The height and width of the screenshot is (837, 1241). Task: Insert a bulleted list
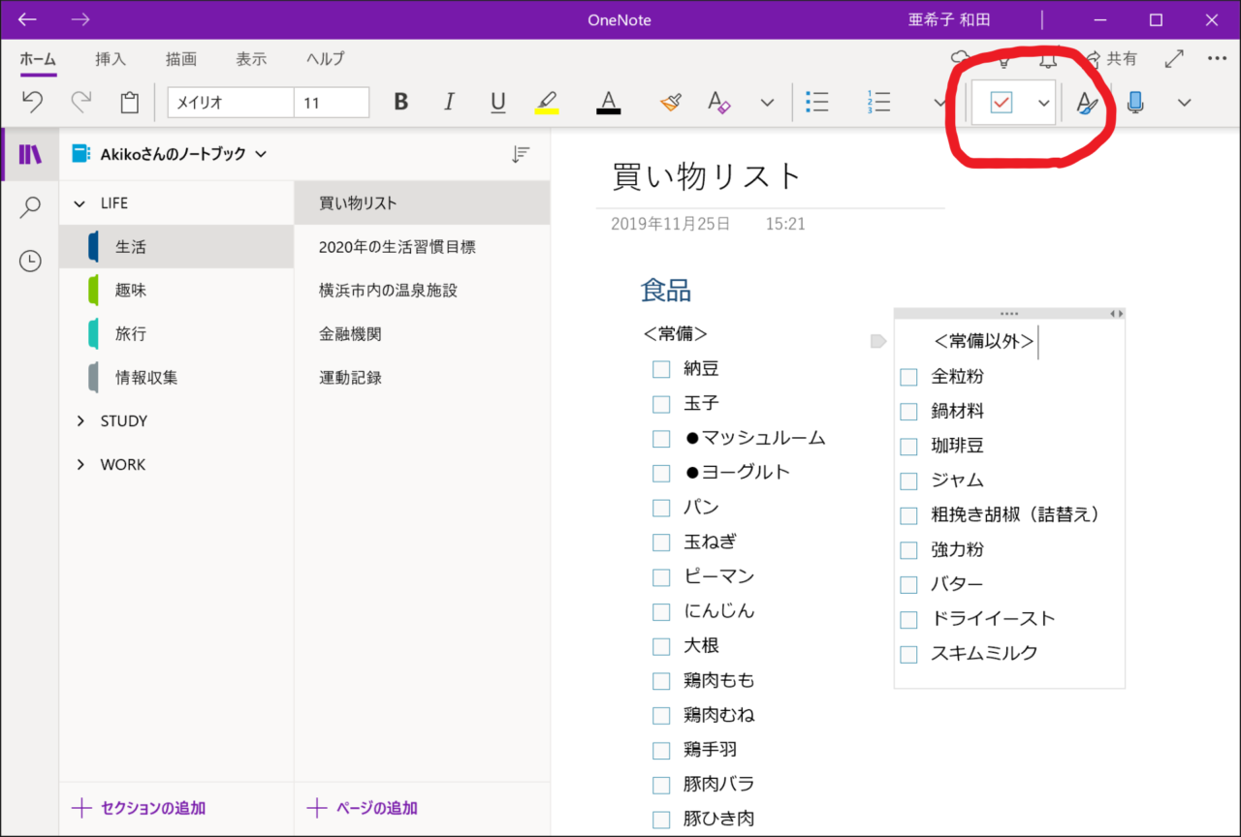(817, 102)
